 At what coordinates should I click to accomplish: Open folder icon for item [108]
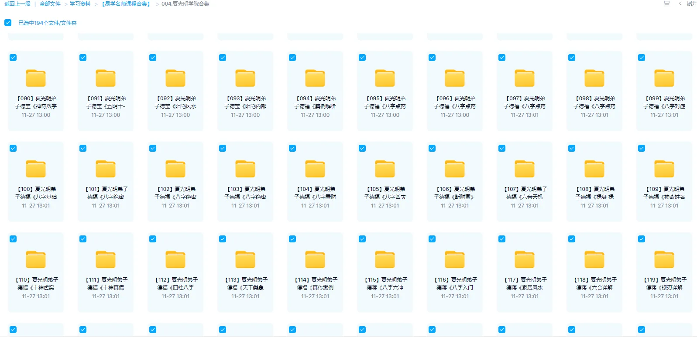[594, 169]
